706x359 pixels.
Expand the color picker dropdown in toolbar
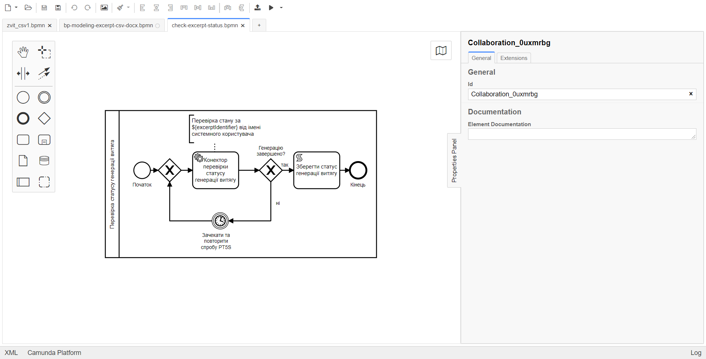(128, 7)
